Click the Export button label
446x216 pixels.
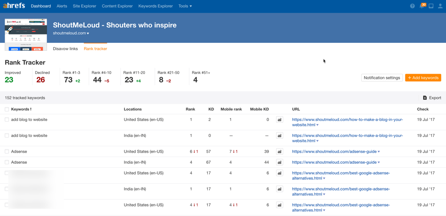(x=435, y=98)
